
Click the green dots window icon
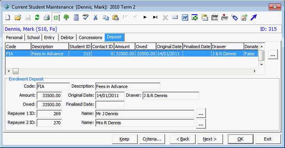194,17
